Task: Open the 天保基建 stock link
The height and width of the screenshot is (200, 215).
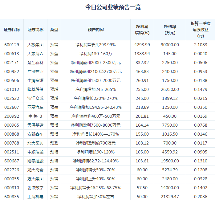Action: [x=35, y=125]
